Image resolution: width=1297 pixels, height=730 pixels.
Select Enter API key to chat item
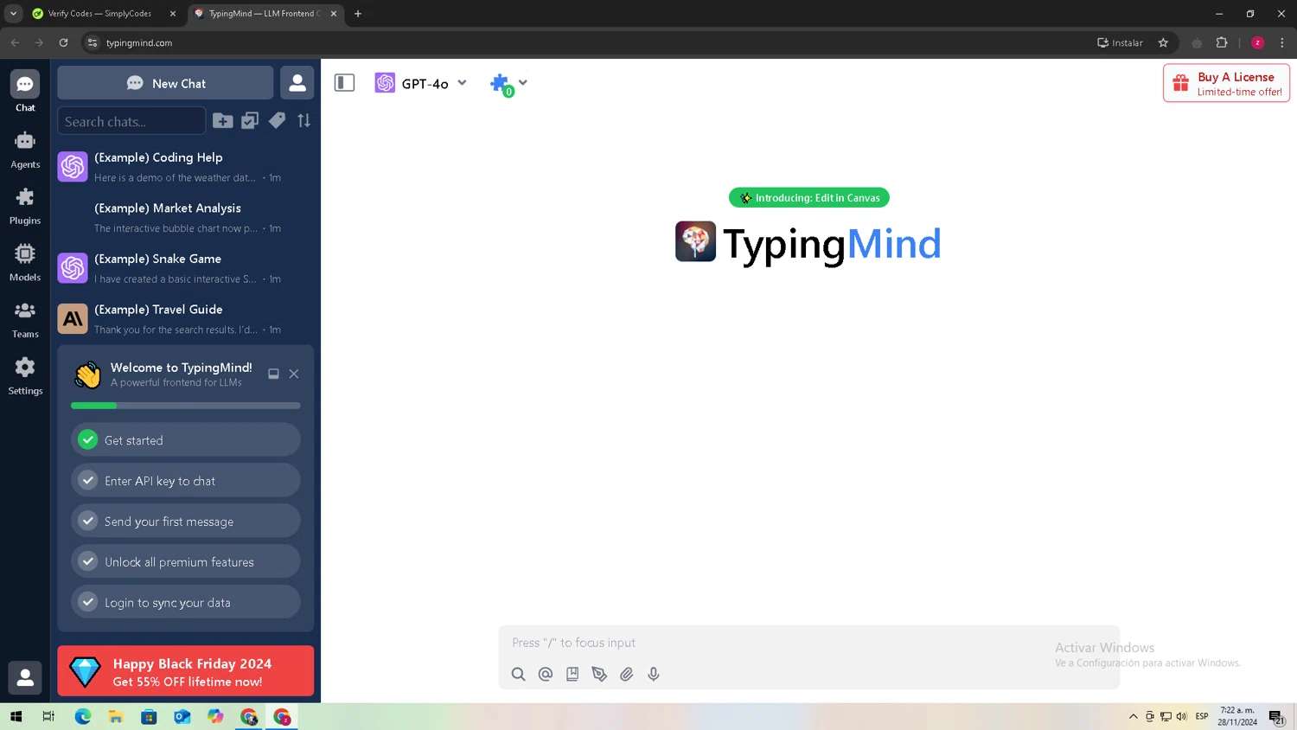[x=186, y=481]
